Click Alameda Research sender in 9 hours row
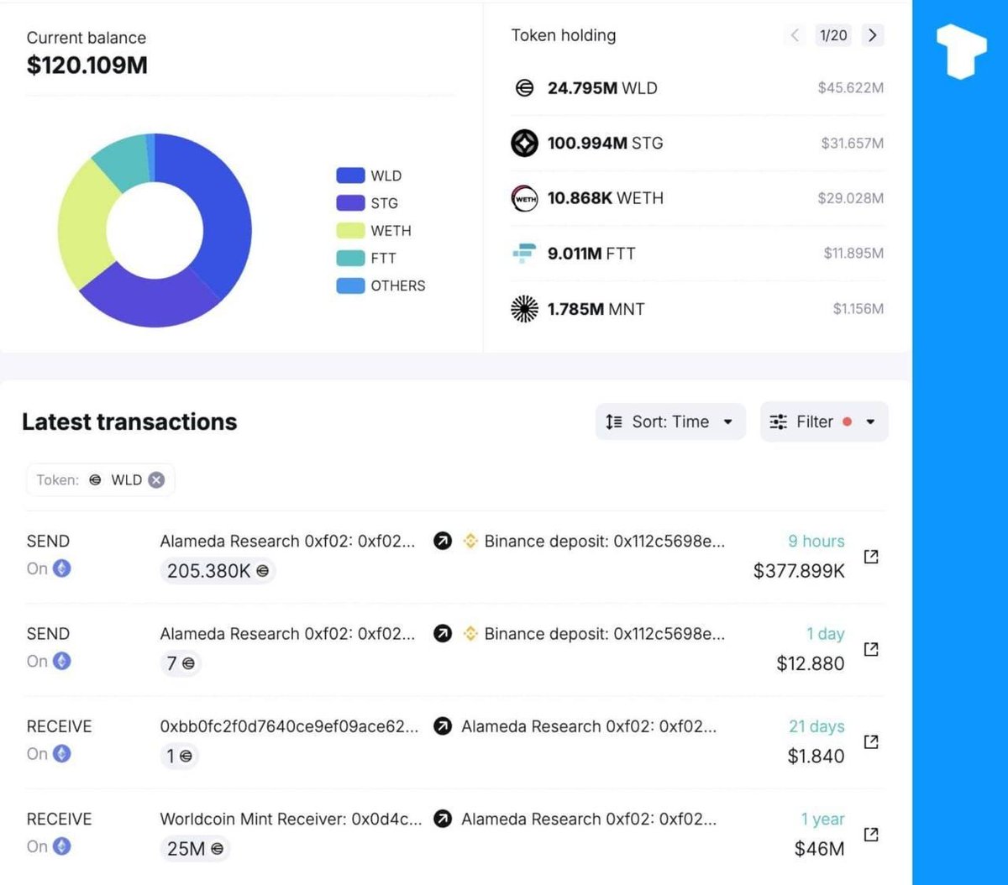The width and height of the screenshot is (1008, 885). [287, 541]
